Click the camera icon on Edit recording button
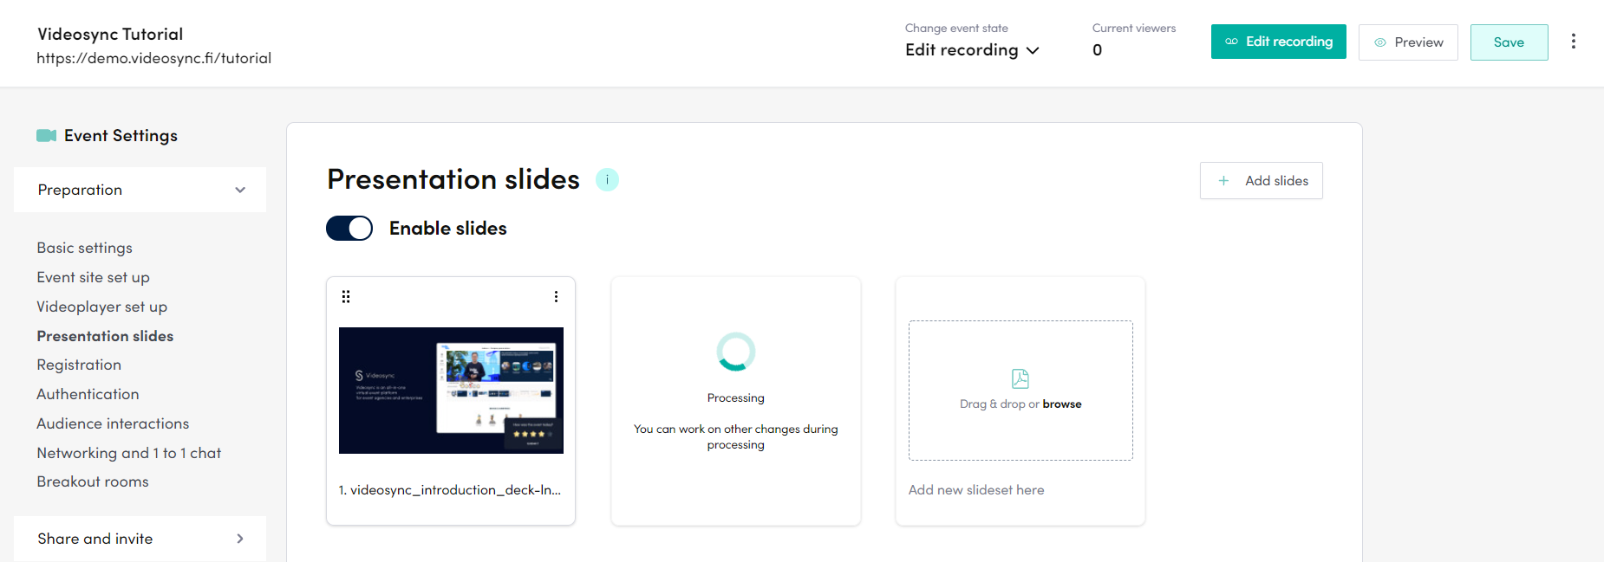The image size is (1604, 562). click(x=1232, y=41)
